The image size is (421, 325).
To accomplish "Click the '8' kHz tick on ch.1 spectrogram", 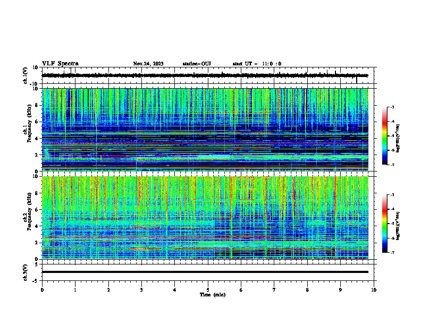I will 37,105.
